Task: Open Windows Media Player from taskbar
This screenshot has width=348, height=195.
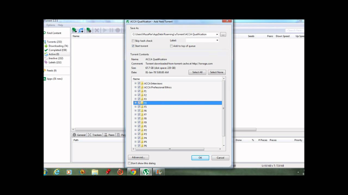Action: (x=69, y=172)
